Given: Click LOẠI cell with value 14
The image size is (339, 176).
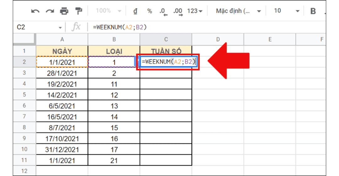Looking at the screenshot, I should (114, 117).
